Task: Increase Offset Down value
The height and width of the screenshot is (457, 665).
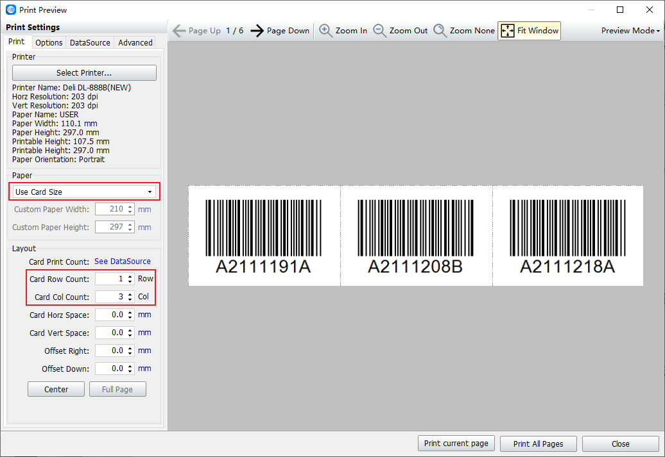Action: (130, 366)
